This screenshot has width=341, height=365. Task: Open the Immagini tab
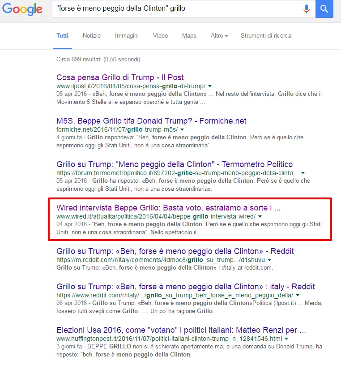pos(127,36)
